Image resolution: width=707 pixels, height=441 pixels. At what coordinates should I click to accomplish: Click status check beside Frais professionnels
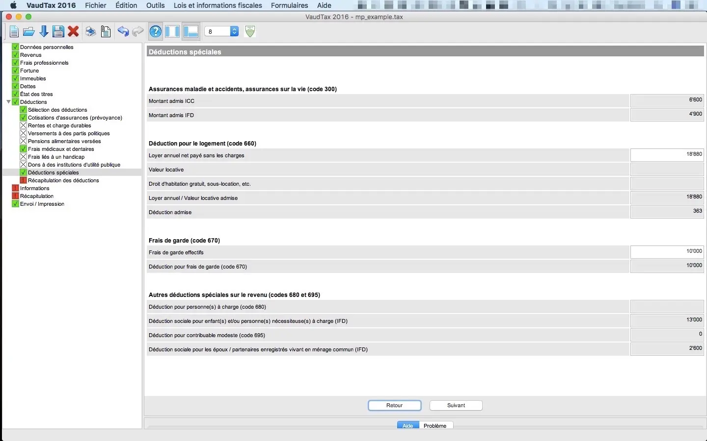[x=15, y=63]
